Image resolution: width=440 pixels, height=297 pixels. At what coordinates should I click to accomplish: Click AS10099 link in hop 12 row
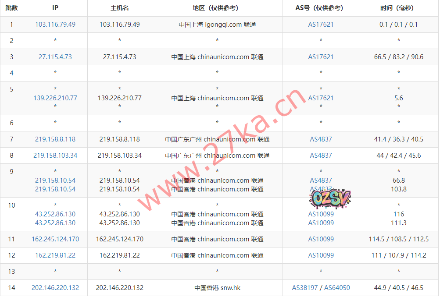(321, 255)
